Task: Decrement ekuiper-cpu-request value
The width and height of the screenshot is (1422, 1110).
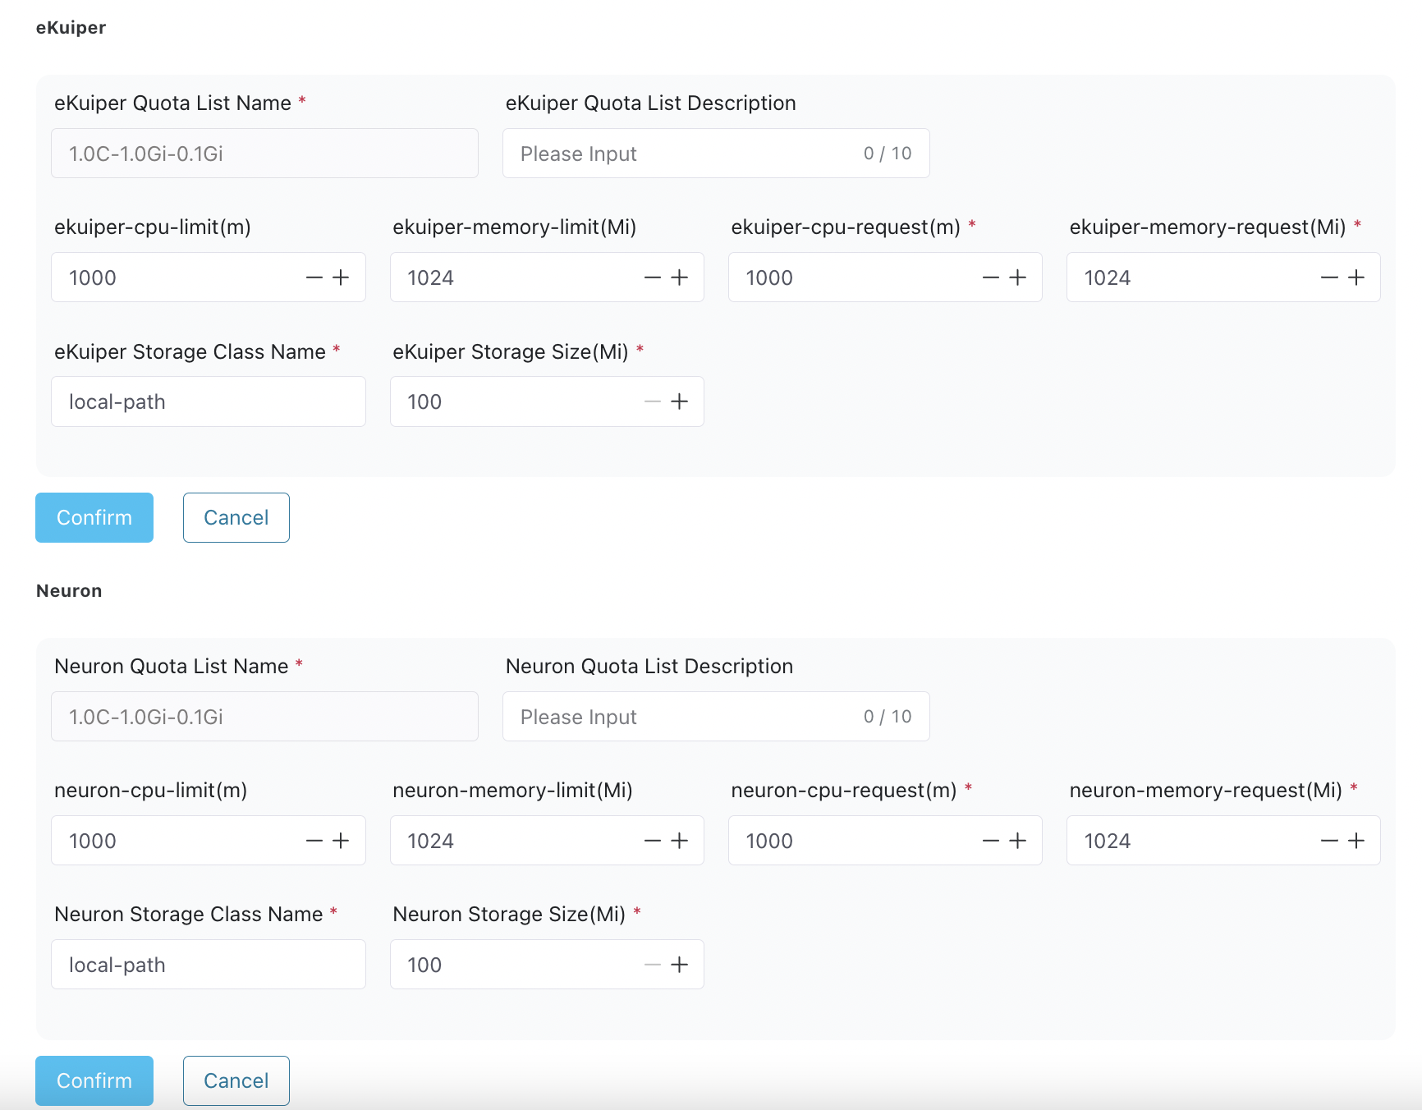Action: click(990, 277)
